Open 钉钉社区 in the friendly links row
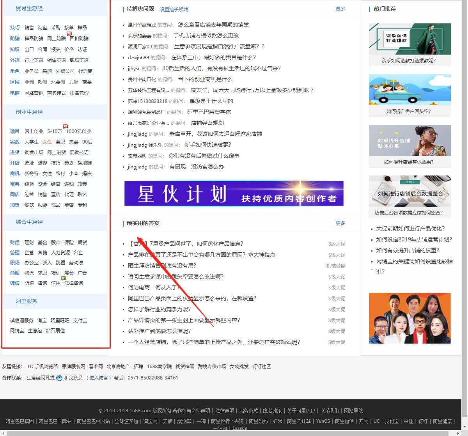This screenshot has height=436, width=468. point(262,366)
